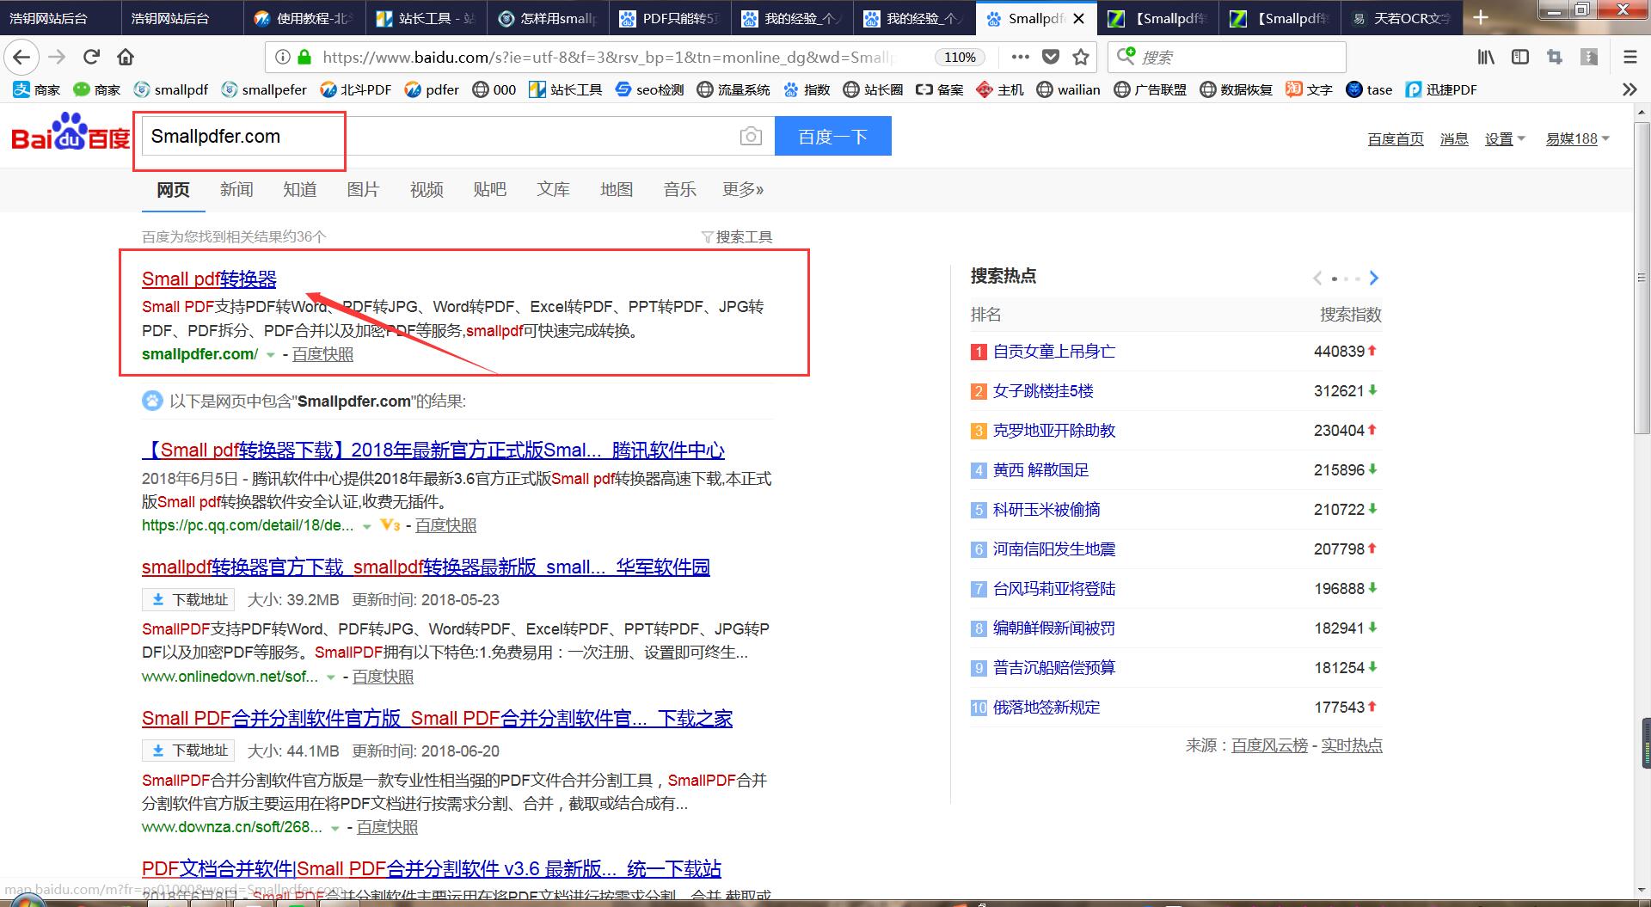Open 百度风云榜 source link
Viewport: 1651px width, 907px height.
pyautogui.click(x=1269, y=745)
